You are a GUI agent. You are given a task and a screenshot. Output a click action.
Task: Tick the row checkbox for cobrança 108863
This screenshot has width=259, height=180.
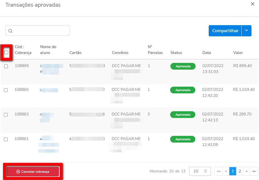point(6,115)
